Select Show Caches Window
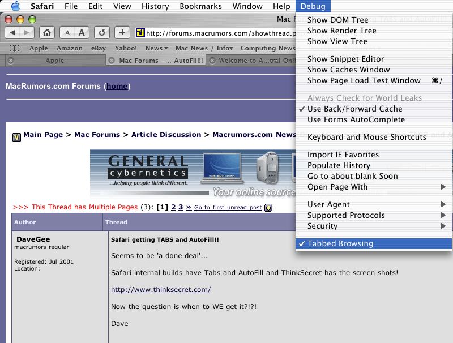Image resolution: width=453 pixels, height=343 pixels. pos(374,70)
